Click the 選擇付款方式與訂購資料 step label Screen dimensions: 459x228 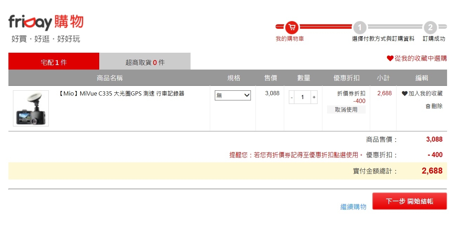[x=383, y=39]
